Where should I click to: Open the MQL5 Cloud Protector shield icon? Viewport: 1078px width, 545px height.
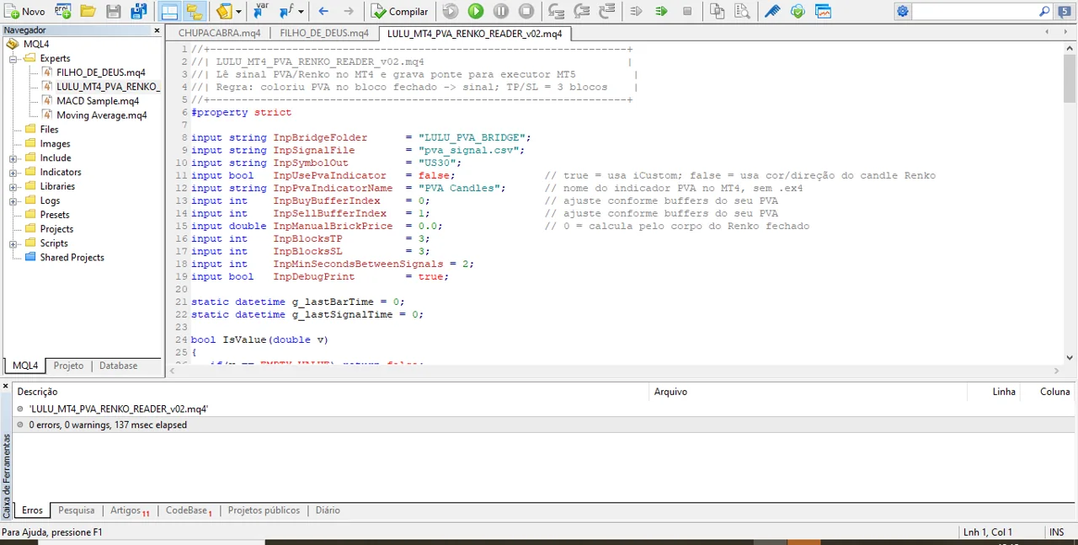[798, 11]
